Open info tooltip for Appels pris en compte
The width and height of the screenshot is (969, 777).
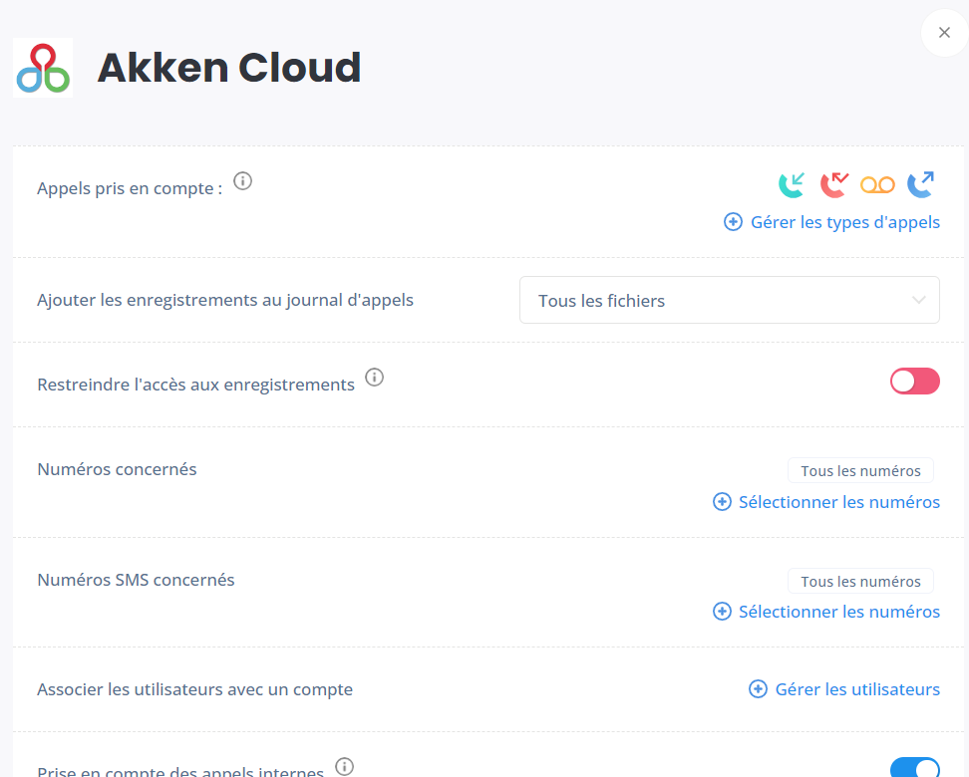[243, 181]
